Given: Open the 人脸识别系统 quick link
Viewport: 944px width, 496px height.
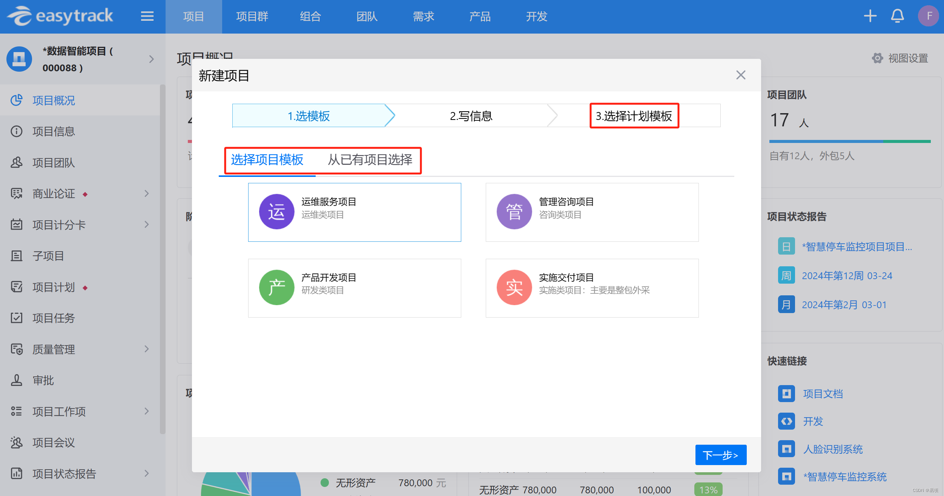Looking at the screenshot, I should (x=833, y=449).
